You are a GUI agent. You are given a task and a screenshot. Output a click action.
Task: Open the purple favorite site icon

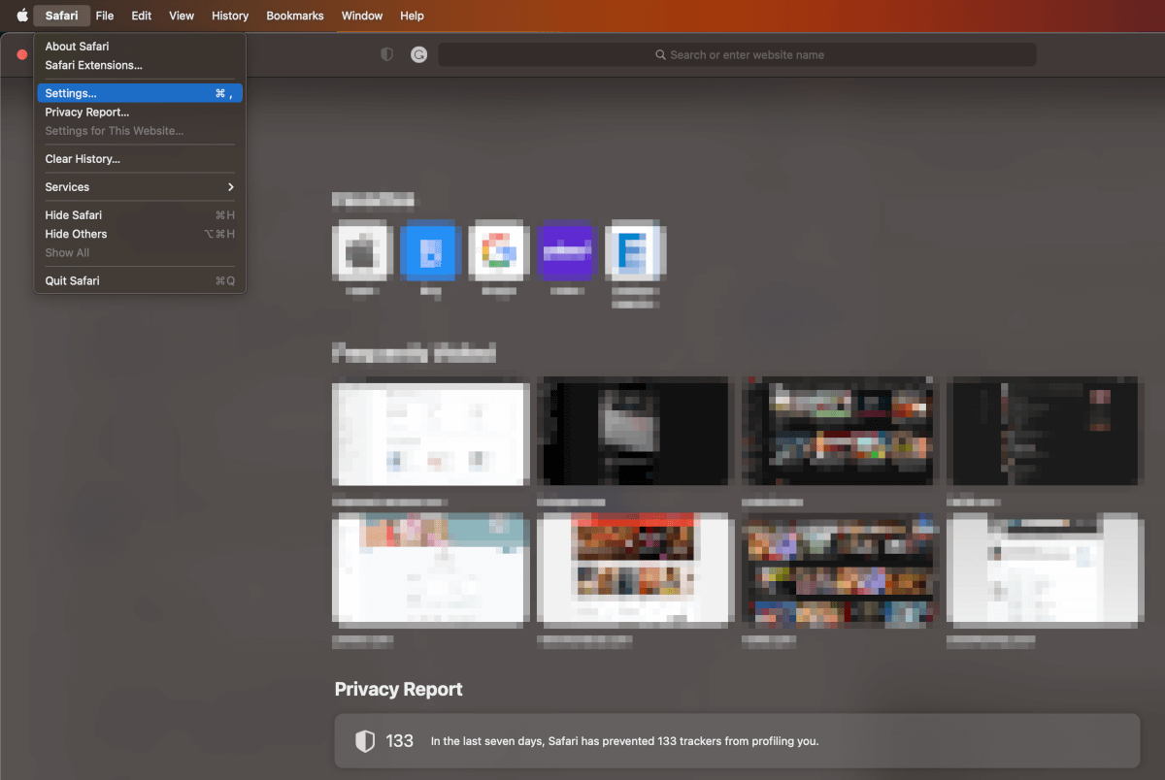tap(566, 251)
